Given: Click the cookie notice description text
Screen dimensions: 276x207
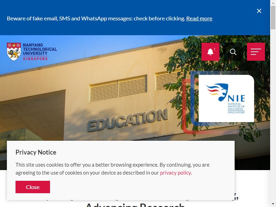Looking at the screenshot, I should tap(112, 169).
